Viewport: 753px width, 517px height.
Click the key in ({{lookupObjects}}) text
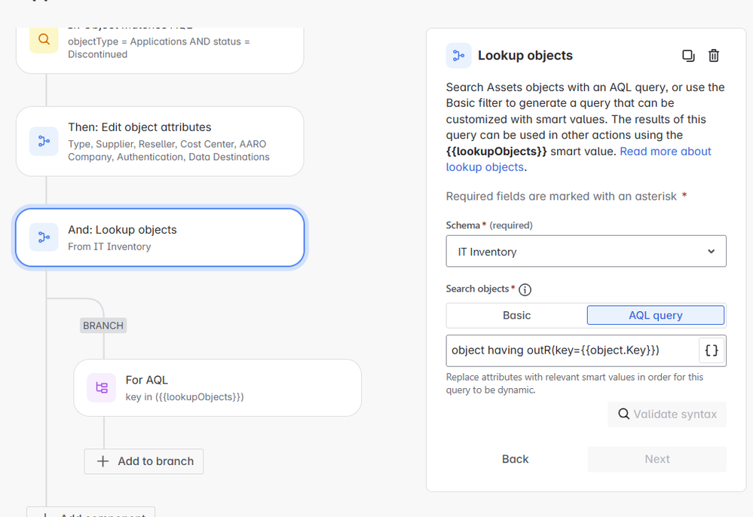185,397
